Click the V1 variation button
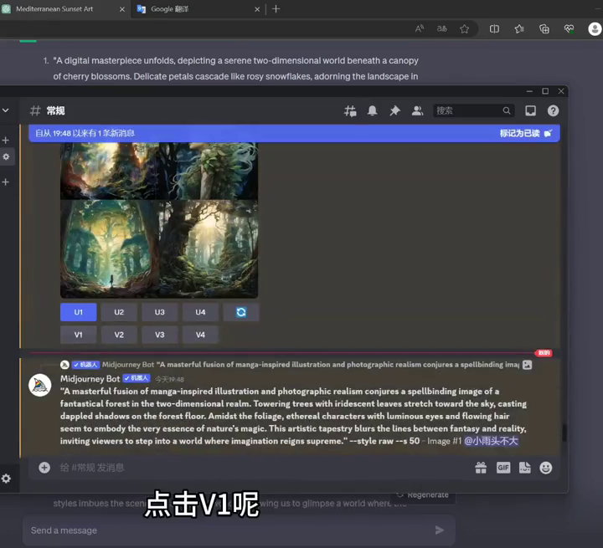This screenshot has height=548, width=603. (79, 335)
